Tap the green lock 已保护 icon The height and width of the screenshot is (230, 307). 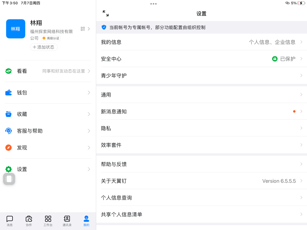click(275, 59)
